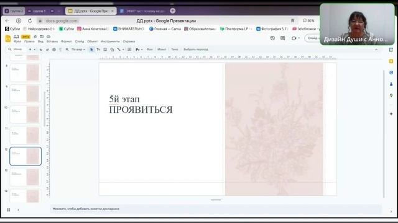Select the paint format tool
The width and height of the screenshot is (398, 223).
tap(60, 50)
